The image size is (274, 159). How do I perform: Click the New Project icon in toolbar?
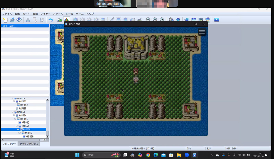(5, 20)
